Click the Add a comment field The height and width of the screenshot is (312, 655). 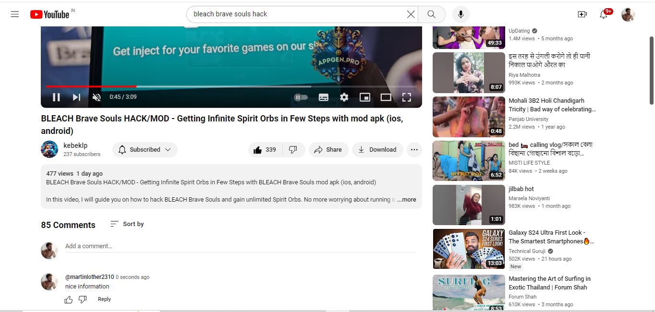[x=240, y=246]
